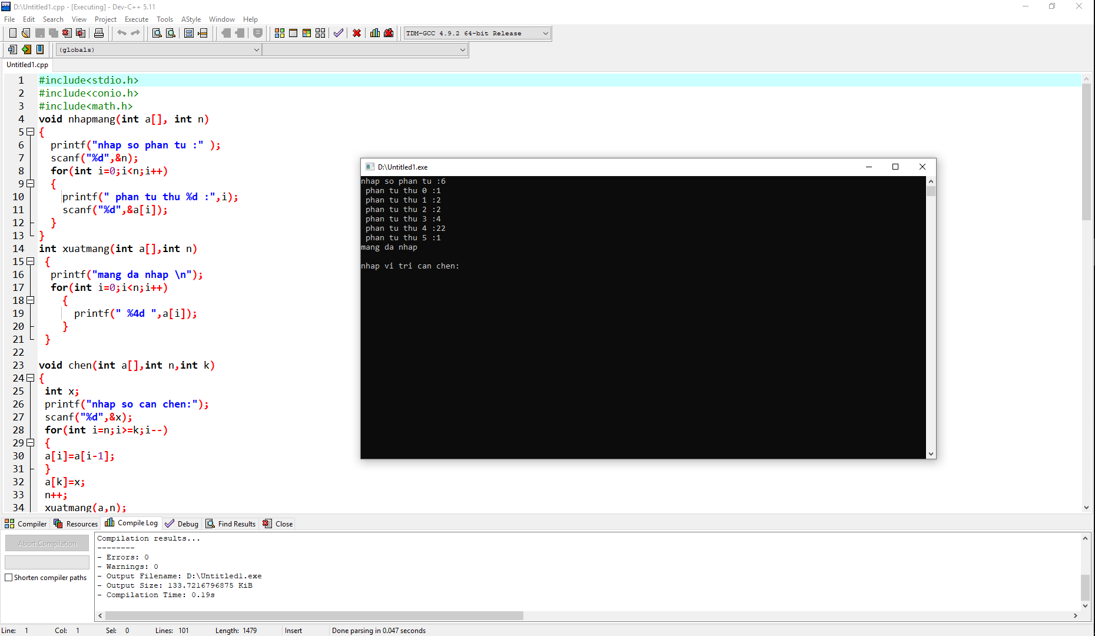Open the Execute menu

click(x=137, y=19)
